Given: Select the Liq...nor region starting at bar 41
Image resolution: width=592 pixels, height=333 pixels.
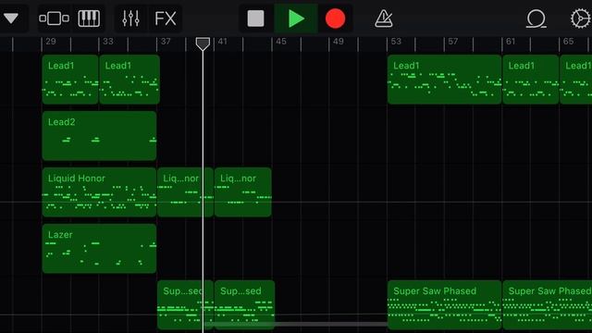Looking at the screenshot, I should [x=242, y=191].
